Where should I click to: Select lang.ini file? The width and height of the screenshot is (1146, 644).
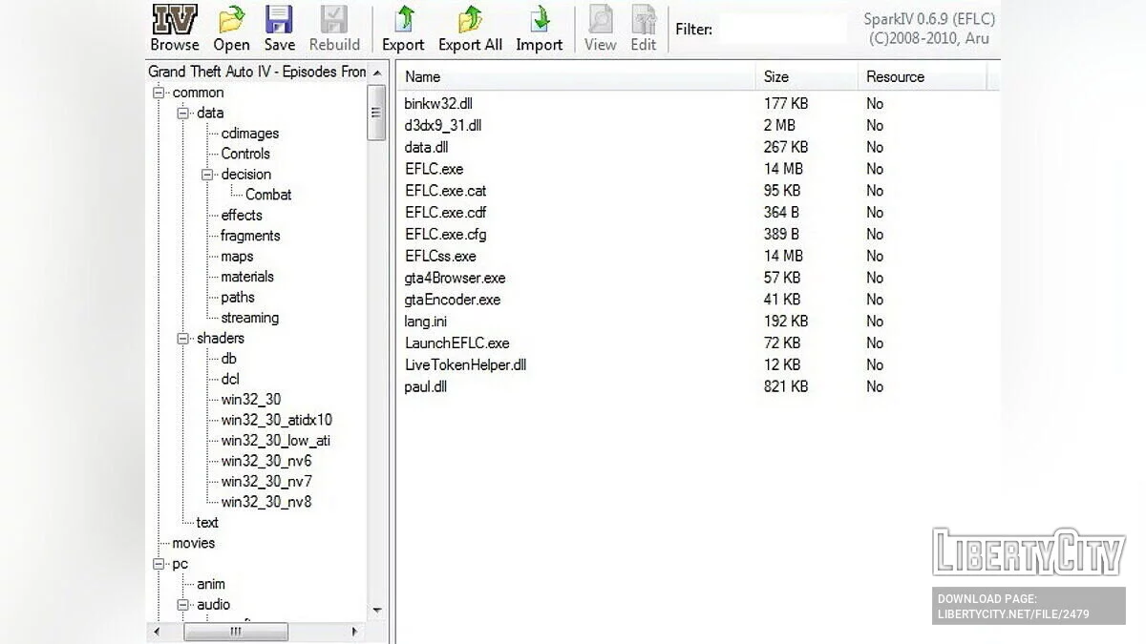pos(426,322)
